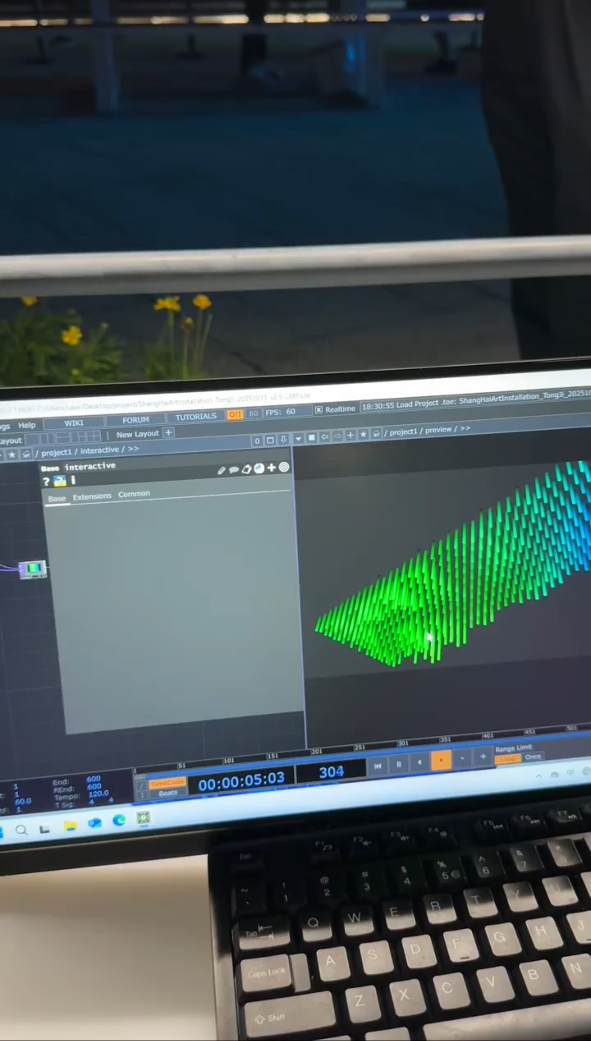
Task: Expand the project1/interactive path chevrons
Action: coord(133,449)
